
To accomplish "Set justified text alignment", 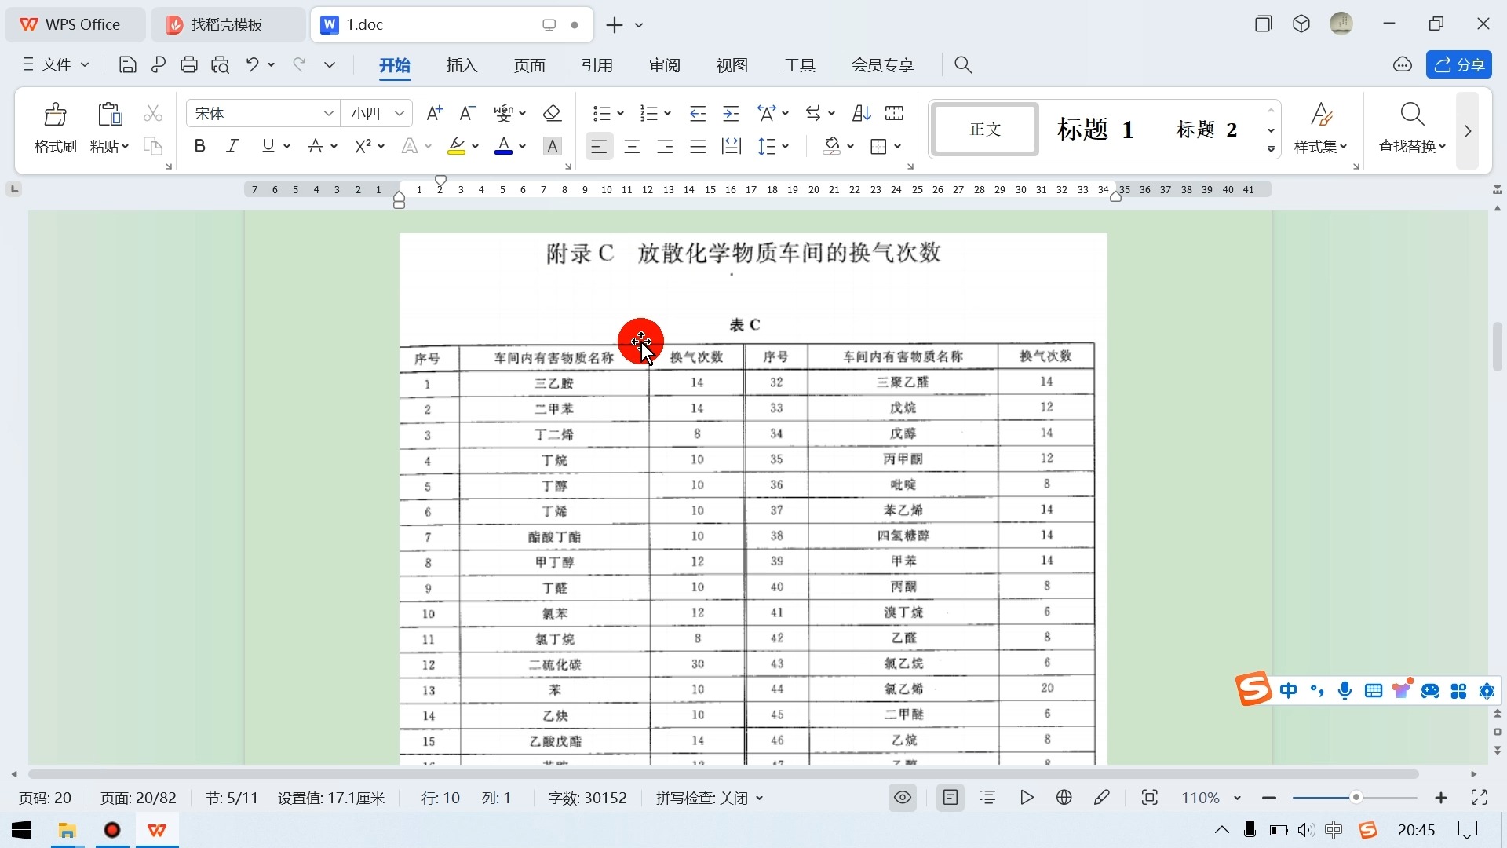I will 698,146.
